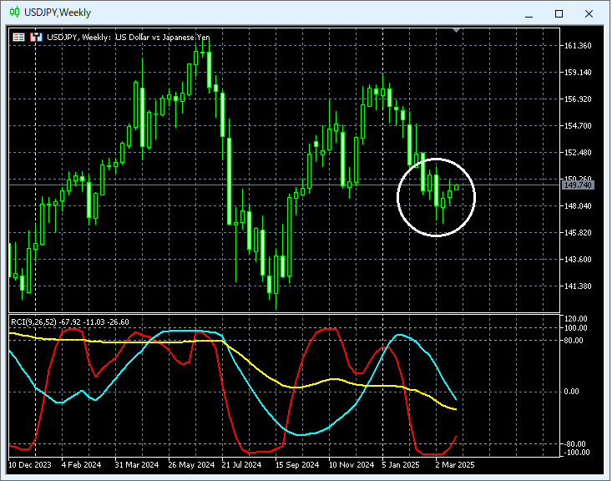Click the 145.820 price scale label
Screen dimensions: 612x481
click(x=578, y=233)
